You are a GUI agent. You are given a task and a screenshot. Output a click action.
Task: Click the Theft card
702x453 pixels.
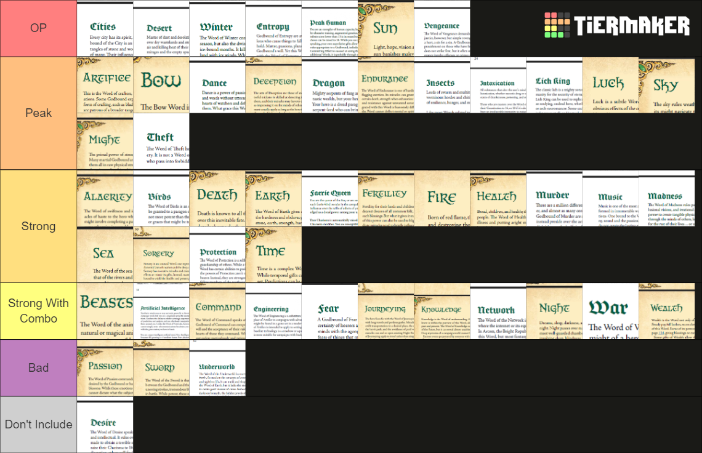[161, 142]
